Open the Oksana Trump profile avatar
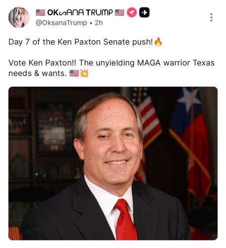 19,17
